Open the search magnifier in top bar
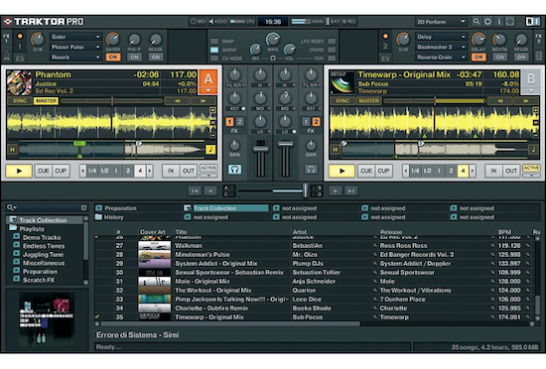546x369 pixels. pos(476,22)
